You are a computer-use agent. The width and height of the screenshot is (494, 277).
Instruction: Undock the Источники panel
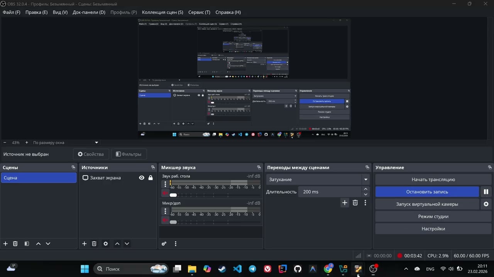click(153, 167)
